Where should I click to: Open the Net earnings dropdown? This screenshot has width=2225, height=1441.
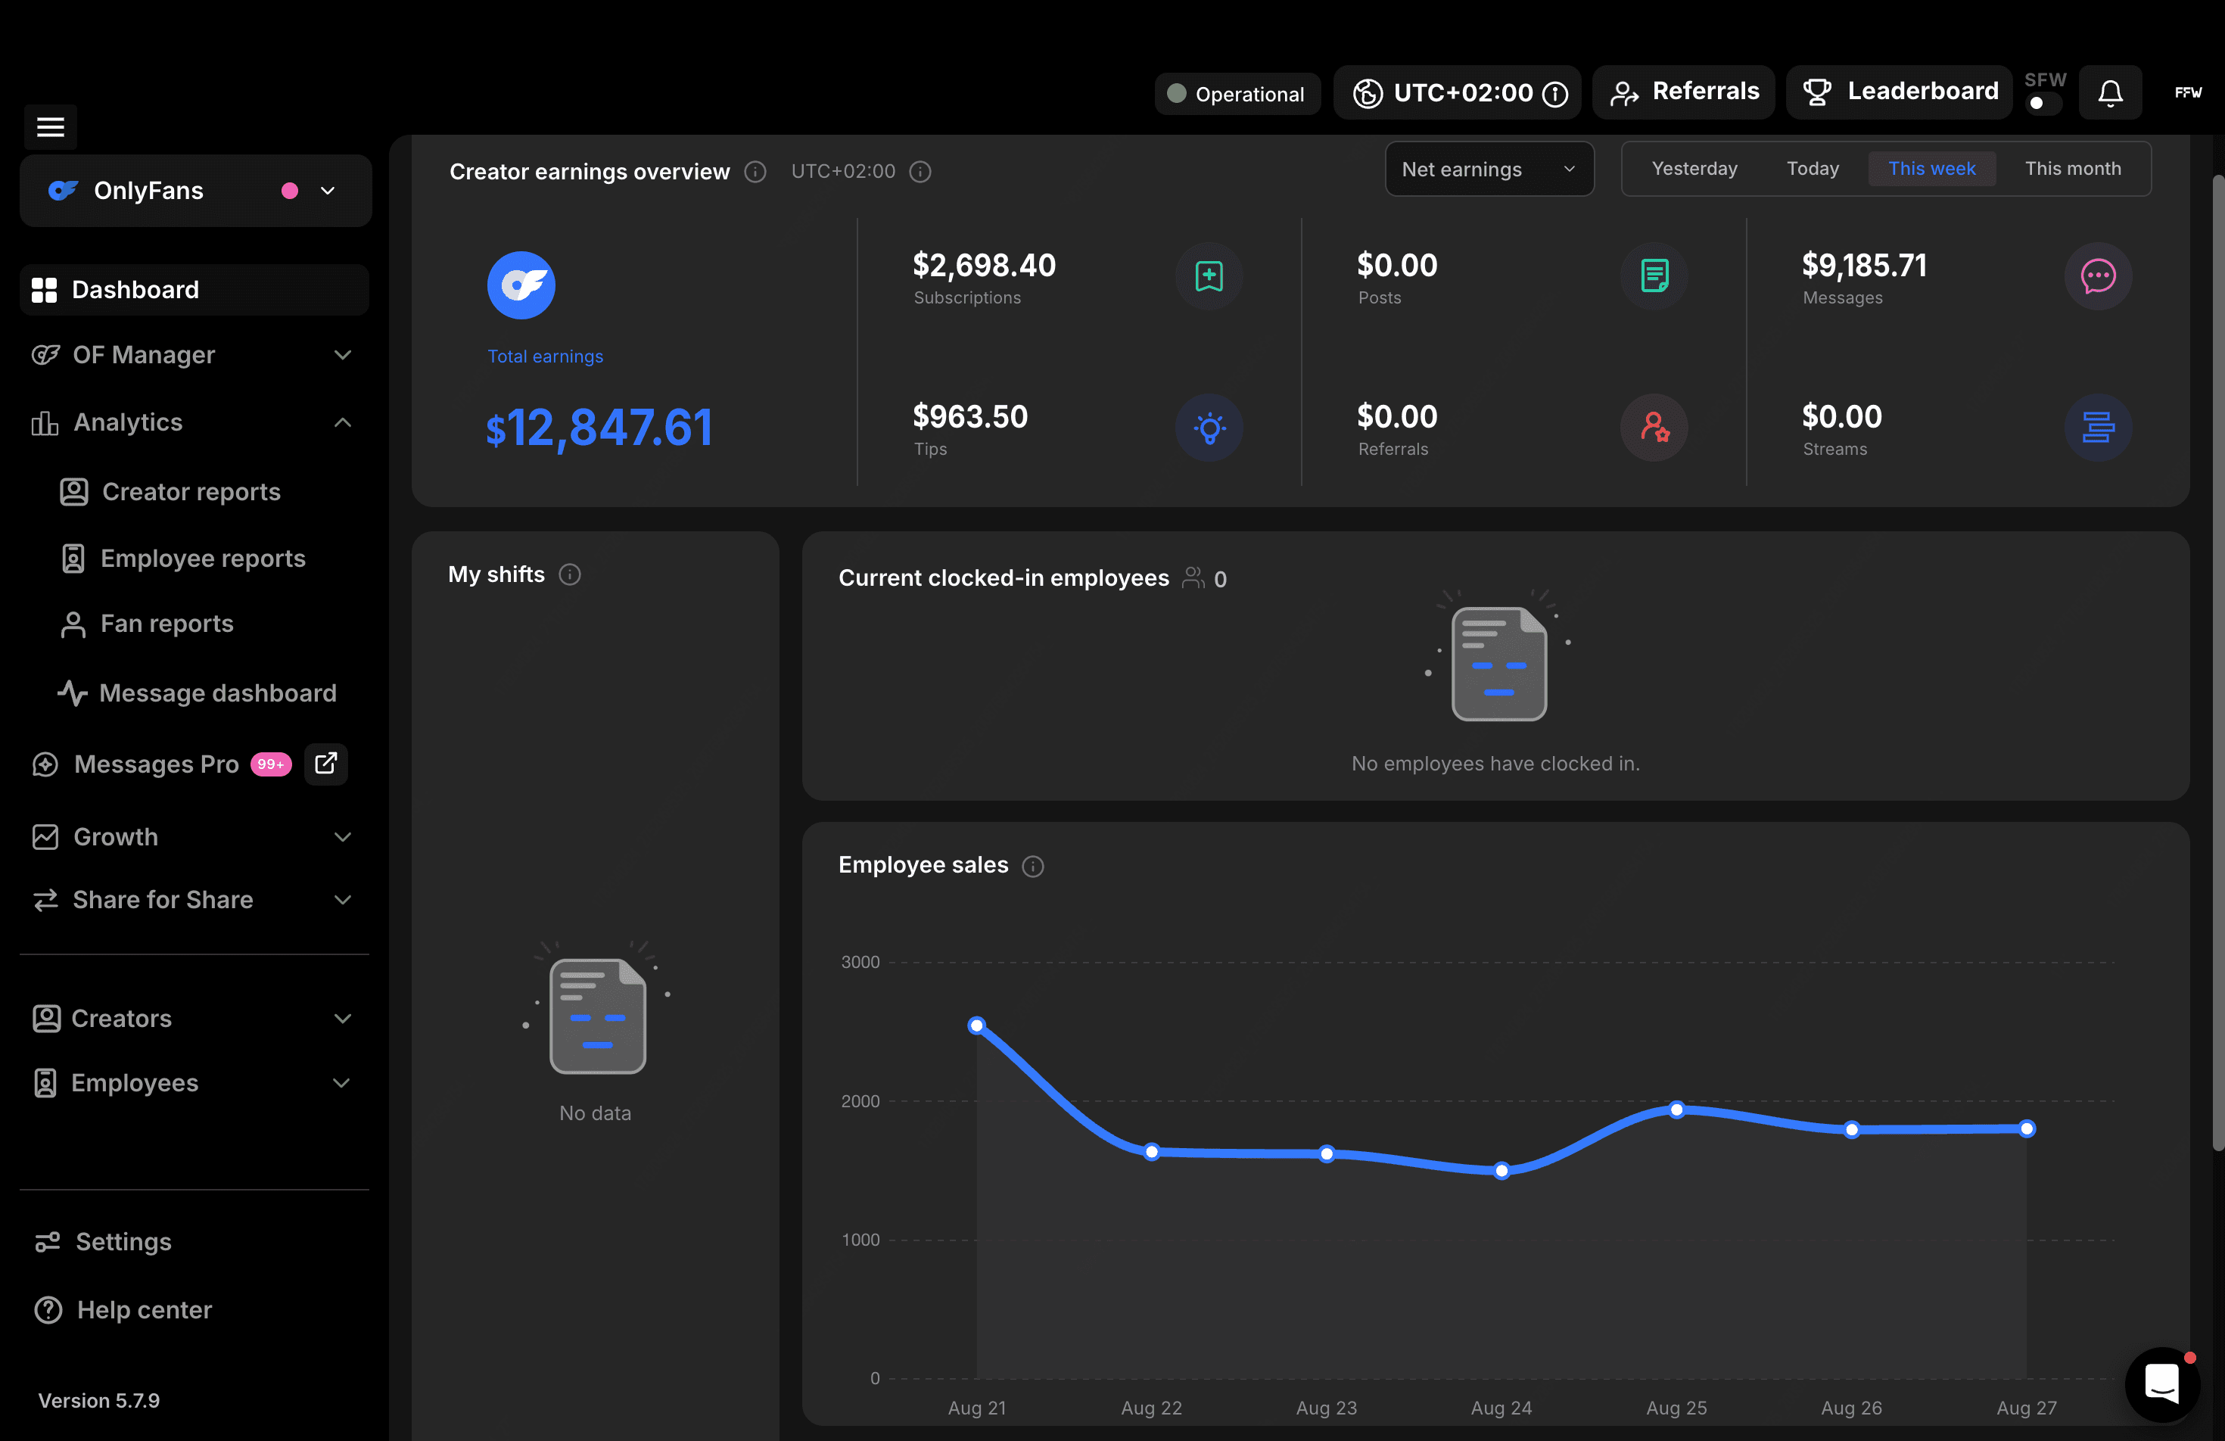click(1489, 170)
